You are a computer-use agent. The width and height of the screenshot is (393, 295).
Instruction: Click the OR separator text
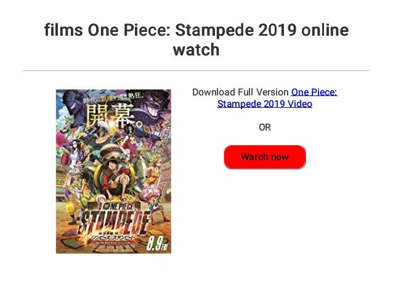pyautogui.click(x=264, y=127)
